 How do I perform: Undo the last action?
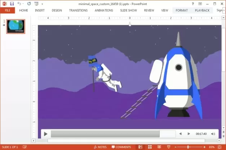tap(19, 3)
